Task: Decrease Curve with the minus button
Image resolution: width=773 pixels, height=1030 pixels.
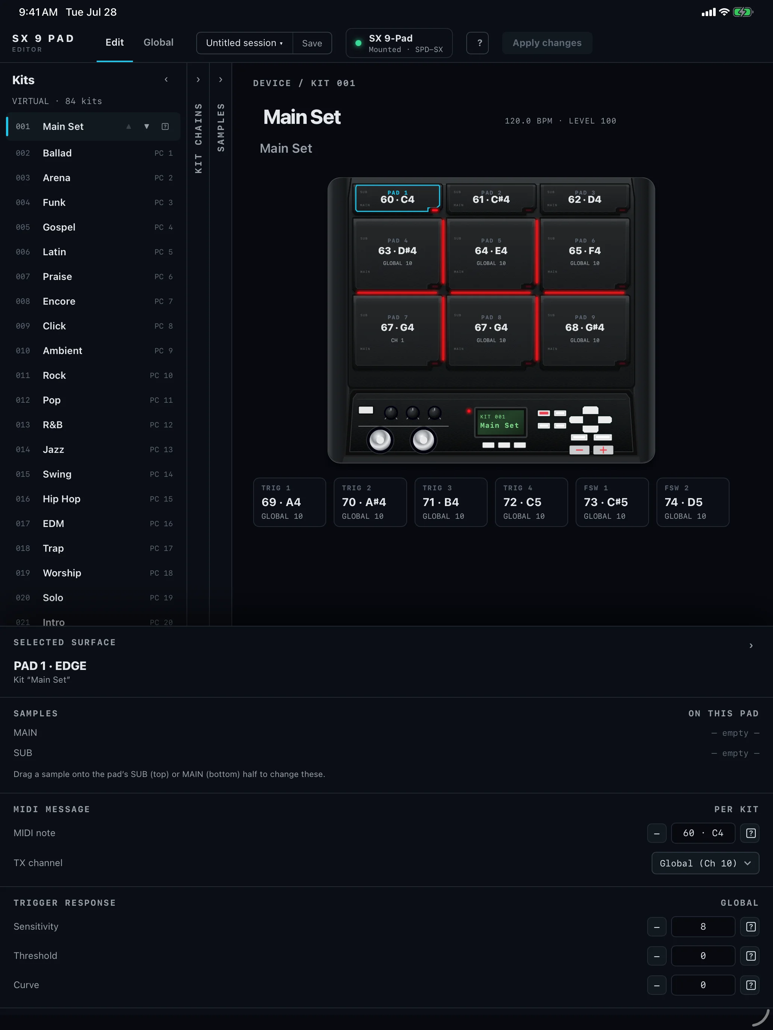Action: point(657,985)
